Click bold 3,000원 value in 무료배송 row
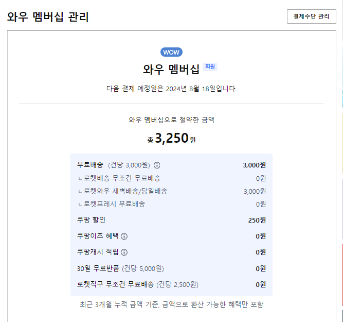The width and height of the screenshot is (343, 322). pyautogui.click(x=254, y=165)
